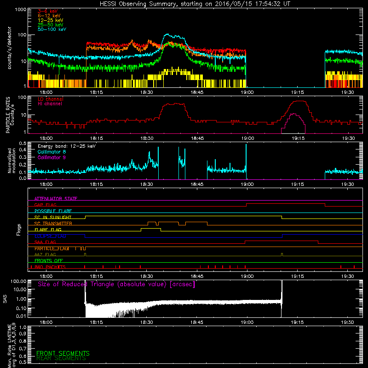This screenshot has width=368, height=368.
Task: Click the PARTICLE FLAG label
Action: [x=52, y=248]
